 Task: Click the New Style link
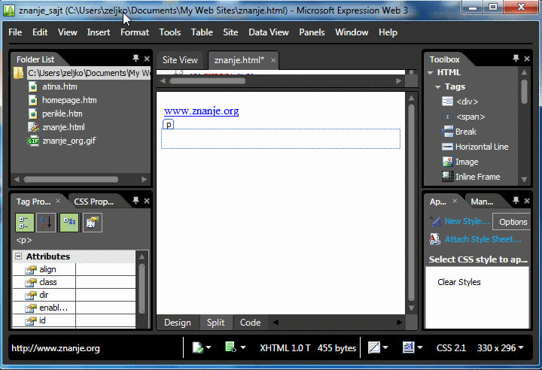click(x=467, y=222)
